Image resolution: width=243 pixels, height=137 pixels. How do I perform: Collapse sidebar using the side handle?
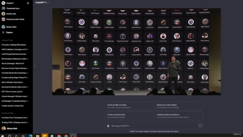pyautogui.click(x=35, y=66)
